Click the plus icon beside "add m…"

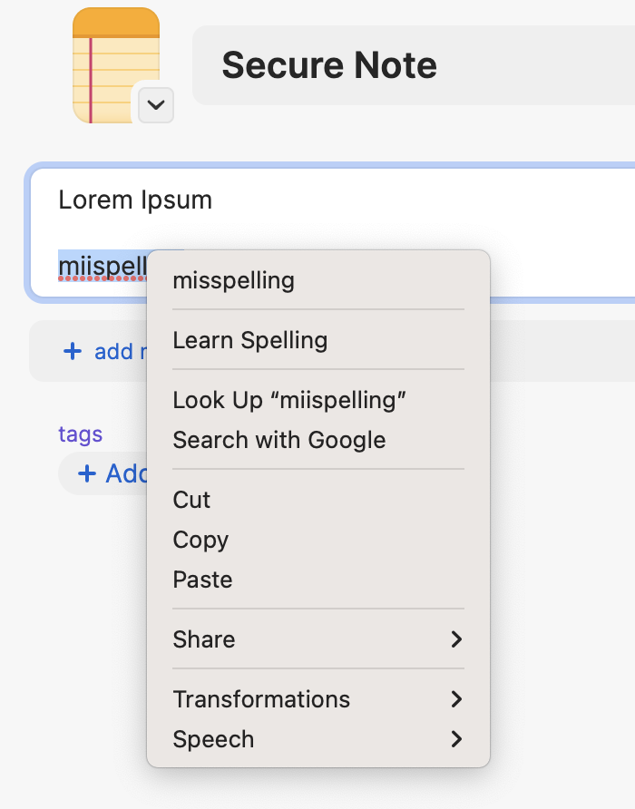point(73,351)
